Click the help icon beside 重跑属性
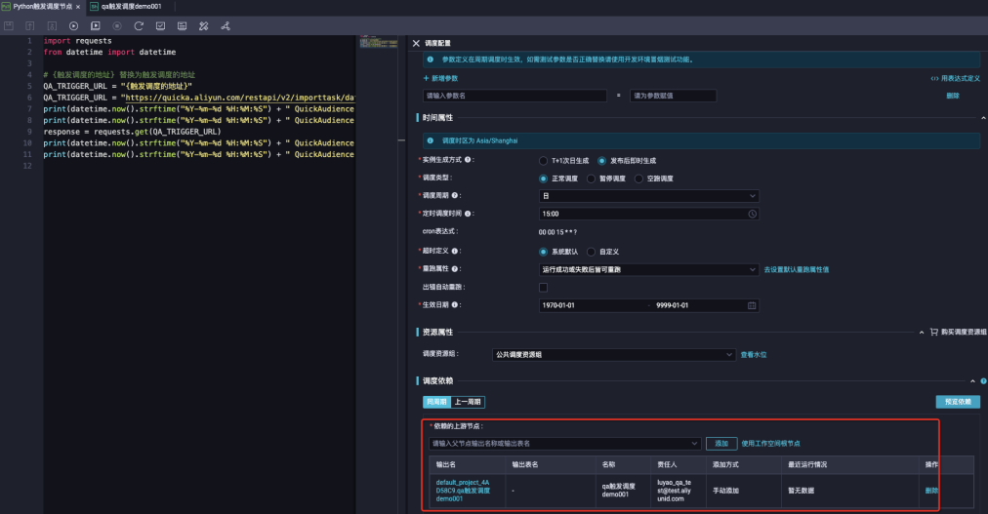 point(455,268)
